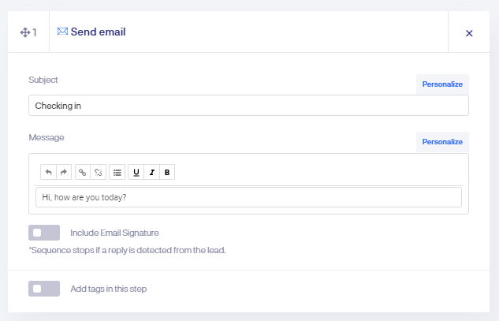Remove link with the broken chain icon
499x321 pixels.
pyautogui.click(x=99, y=172)
